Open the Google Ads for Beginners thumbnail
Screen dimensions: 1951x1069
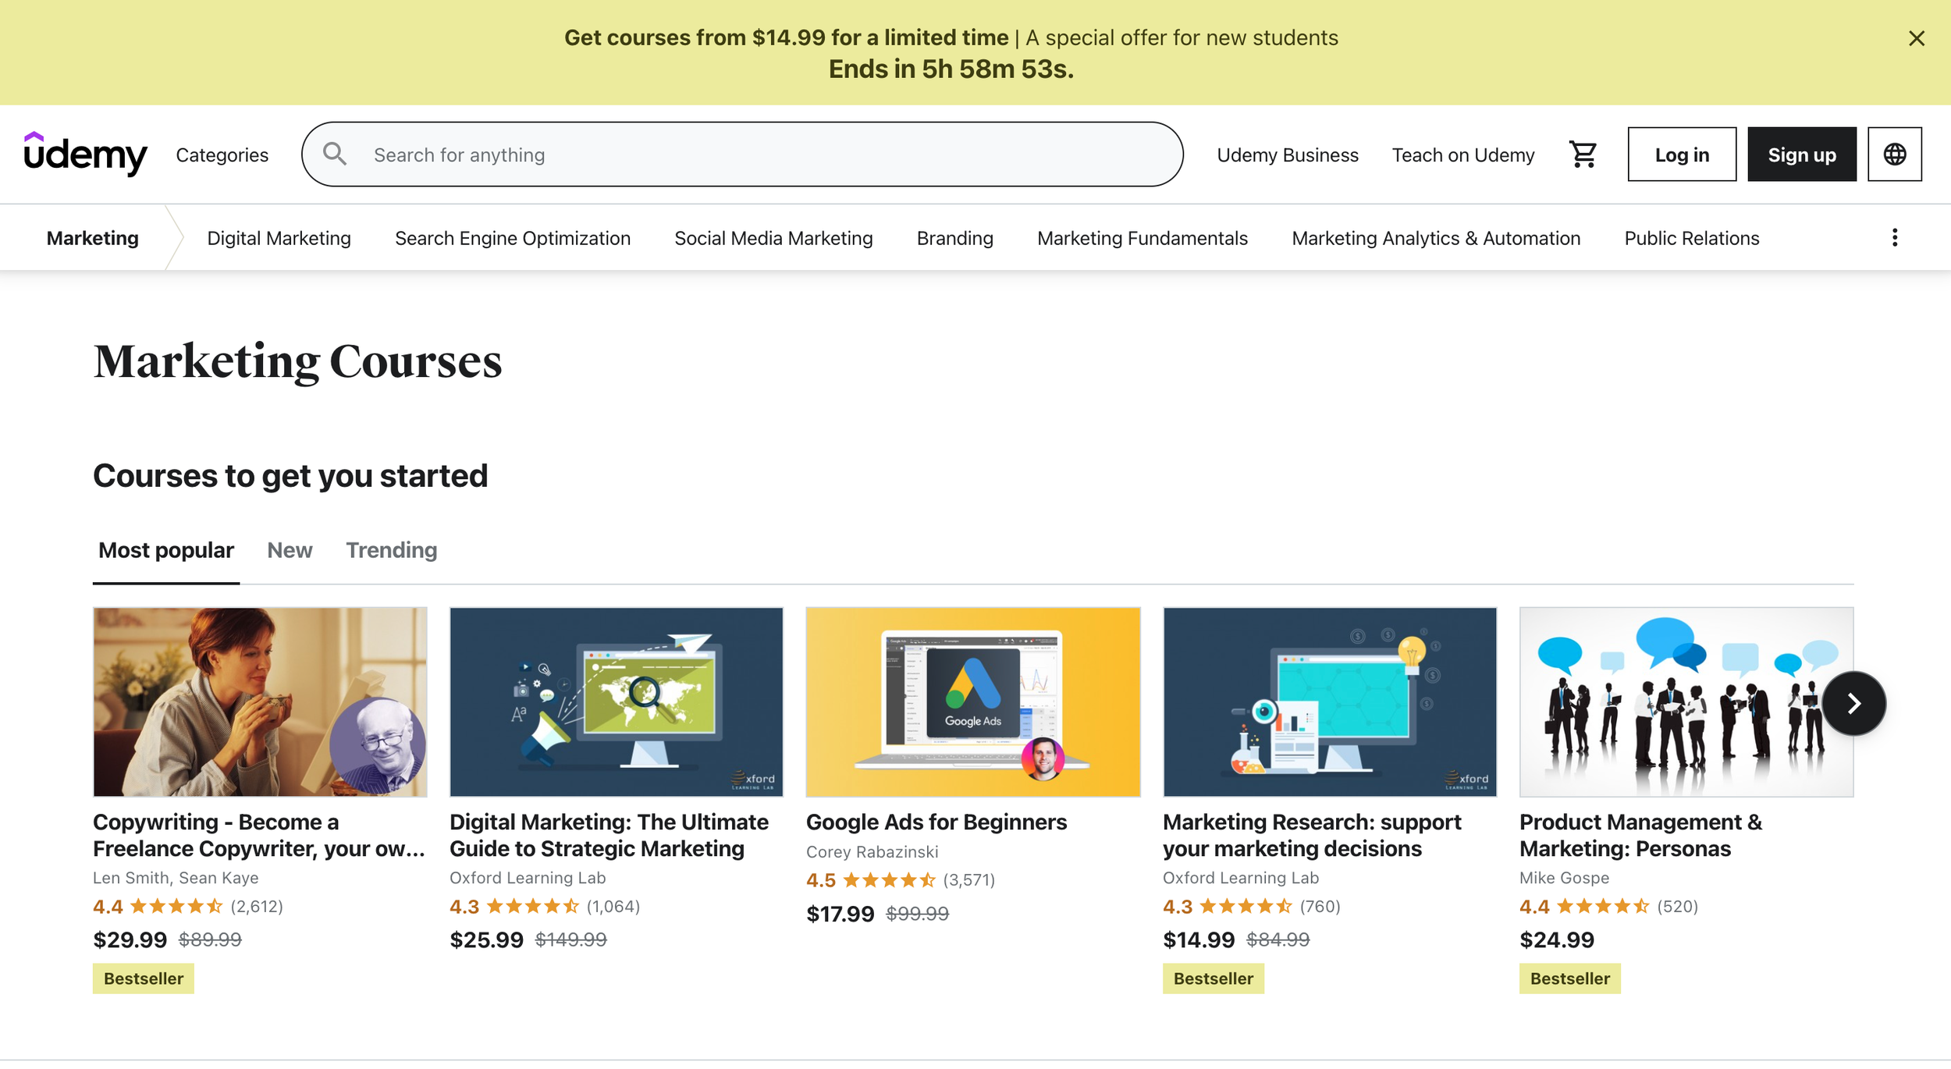[x=972, y=701]
